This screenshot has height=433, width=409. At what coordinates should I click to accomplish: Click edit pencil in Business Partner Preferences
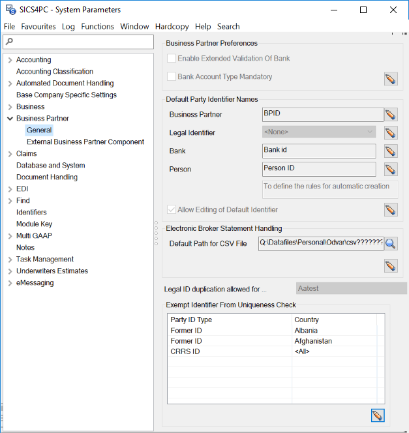[391, 79]
